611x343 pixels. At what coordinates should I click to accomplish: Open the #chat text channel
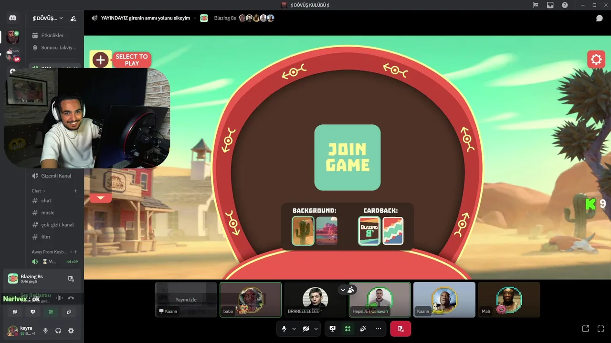(54, 201)
